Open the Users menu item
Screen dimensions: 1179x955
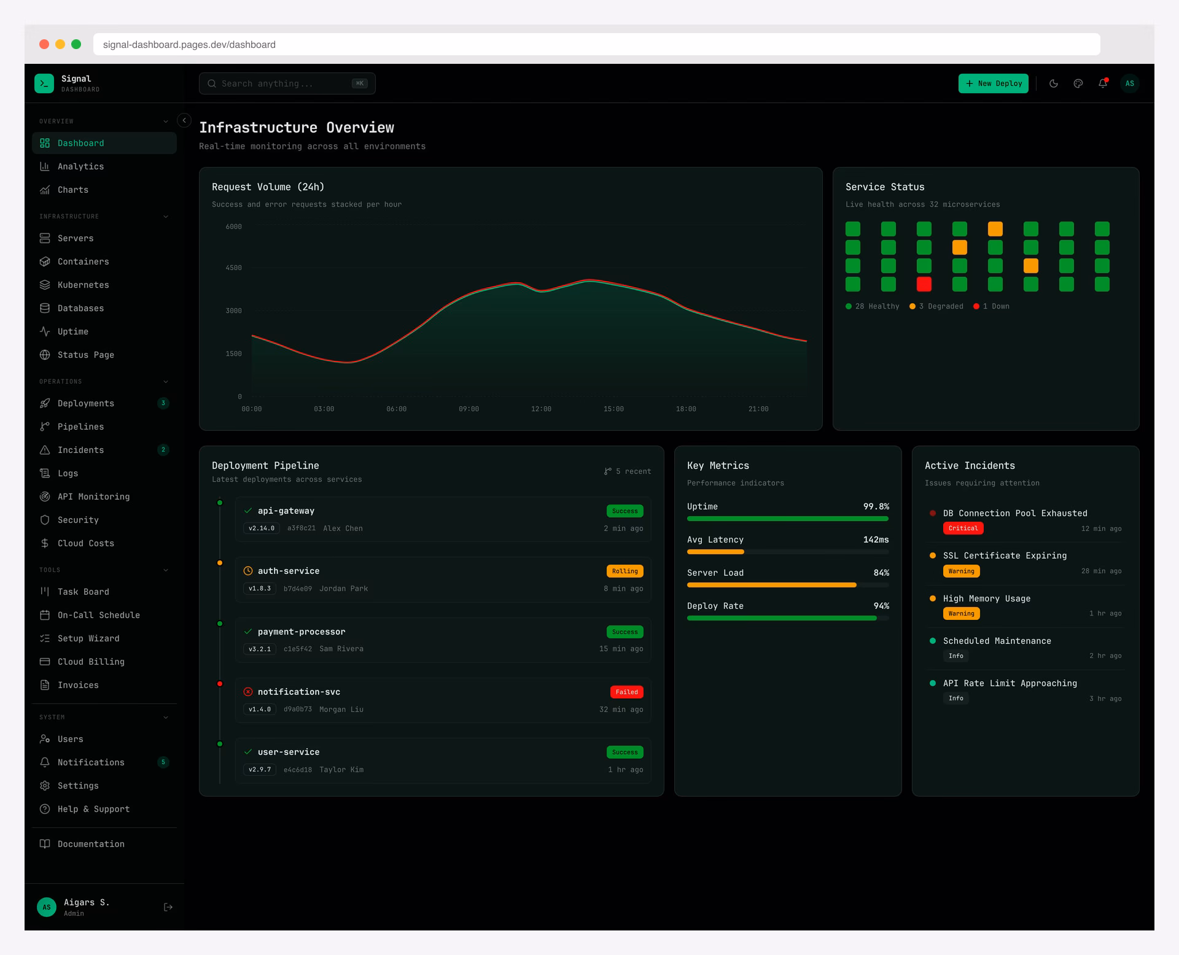pyautogui.click(x=104, y=739)
